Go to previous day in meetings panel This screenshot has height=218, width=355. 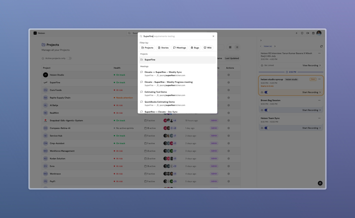pos(261,47)
